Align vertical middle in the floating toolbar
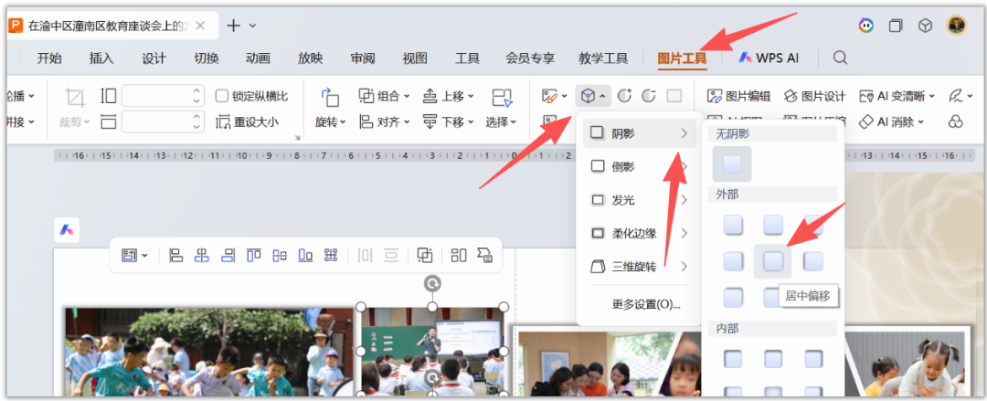Viewport: 987px width, 401px height. pos(280,255)
